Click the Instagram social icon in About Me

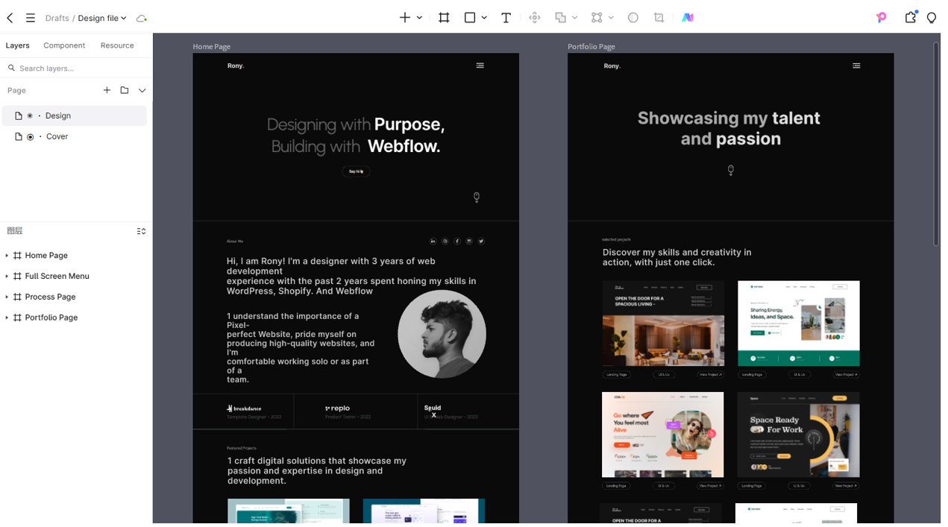pos(469,242)
